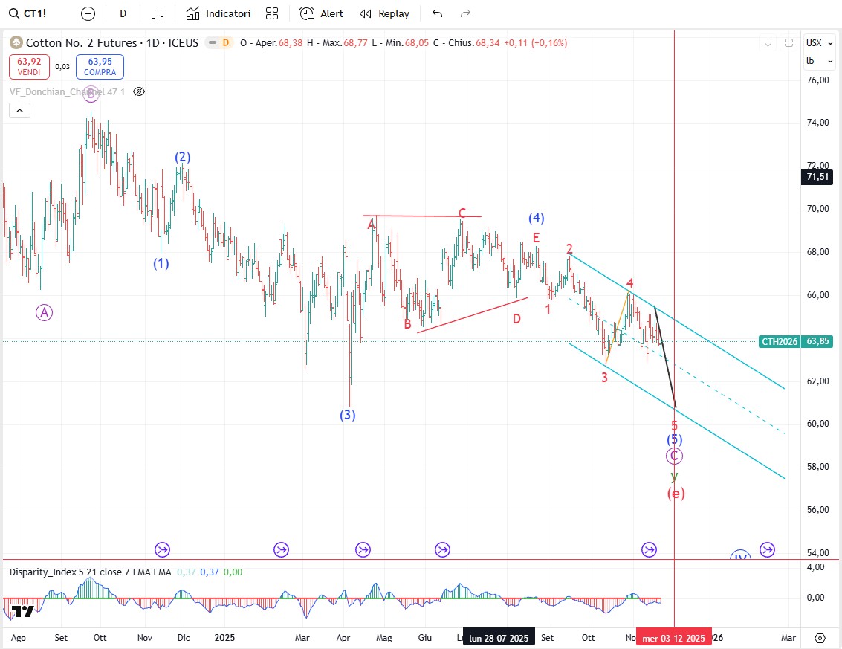Click the 63,95 COMPRA buy button

click(x=100, y=67)
